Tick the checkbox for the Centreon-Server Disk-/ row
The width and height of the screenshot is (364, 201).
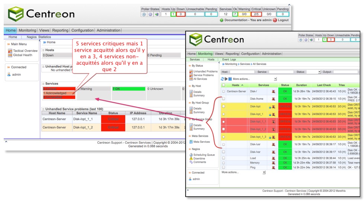tap(223, 91)
